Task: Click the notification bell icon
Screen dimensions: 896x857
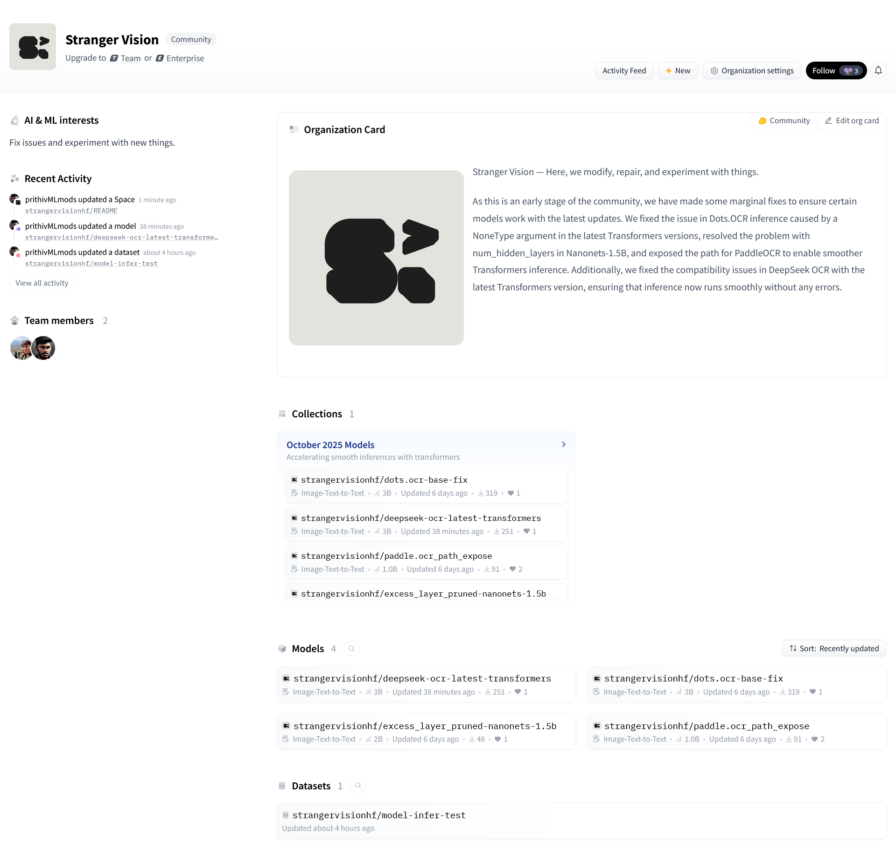Action: click(x=878, y=70)
